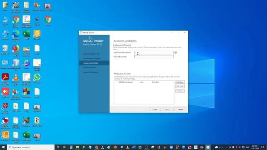Close the MySQL Installer window
The height and width of the screenshot is (150, 267).
[185, 32]
